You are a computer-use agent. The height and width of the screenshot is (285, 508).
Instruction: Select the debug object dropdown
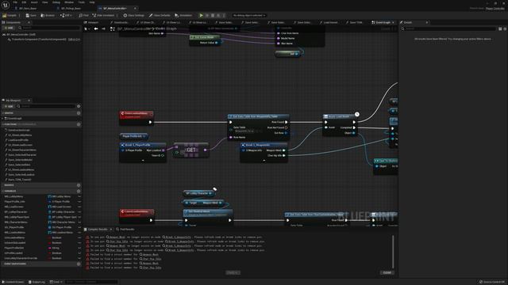(248, 15)
